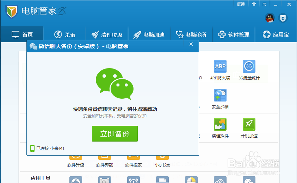Click the 电脑管家 shield logo

[12, 12]
